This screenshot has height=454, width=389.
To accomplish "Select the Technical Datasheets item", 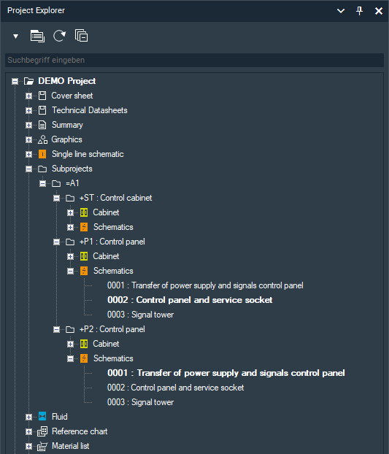I will 90,110.
